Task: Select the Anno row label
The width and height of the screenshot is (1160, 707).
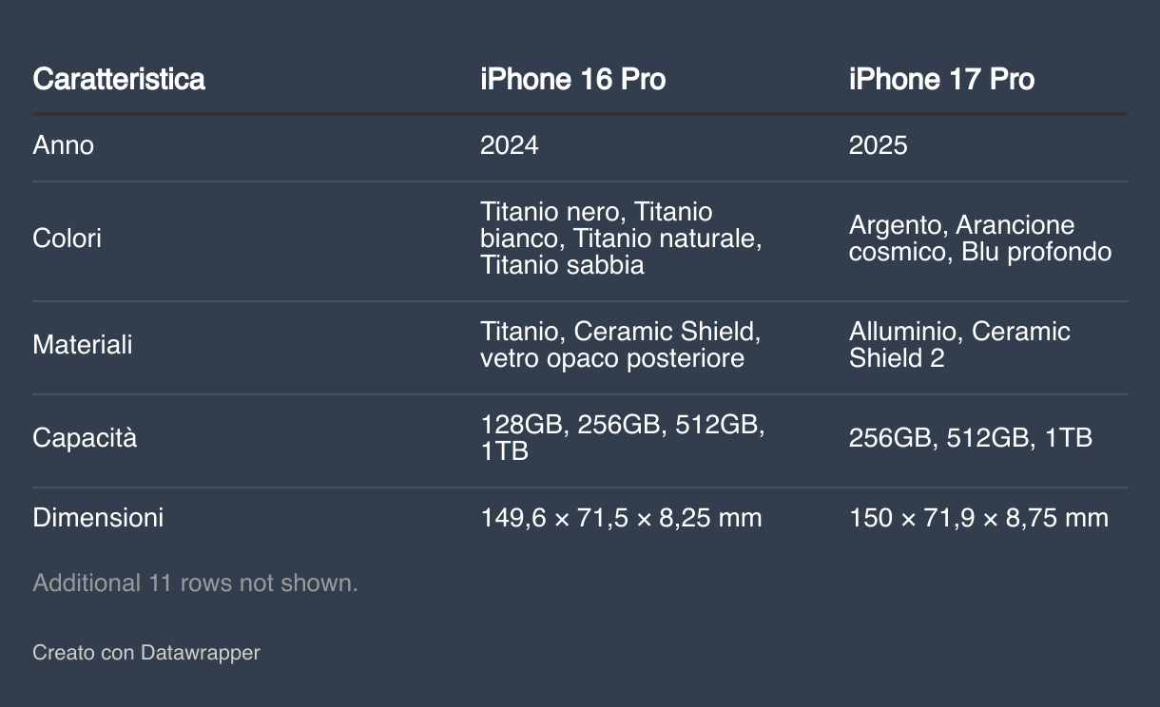Action: point(64,145)
